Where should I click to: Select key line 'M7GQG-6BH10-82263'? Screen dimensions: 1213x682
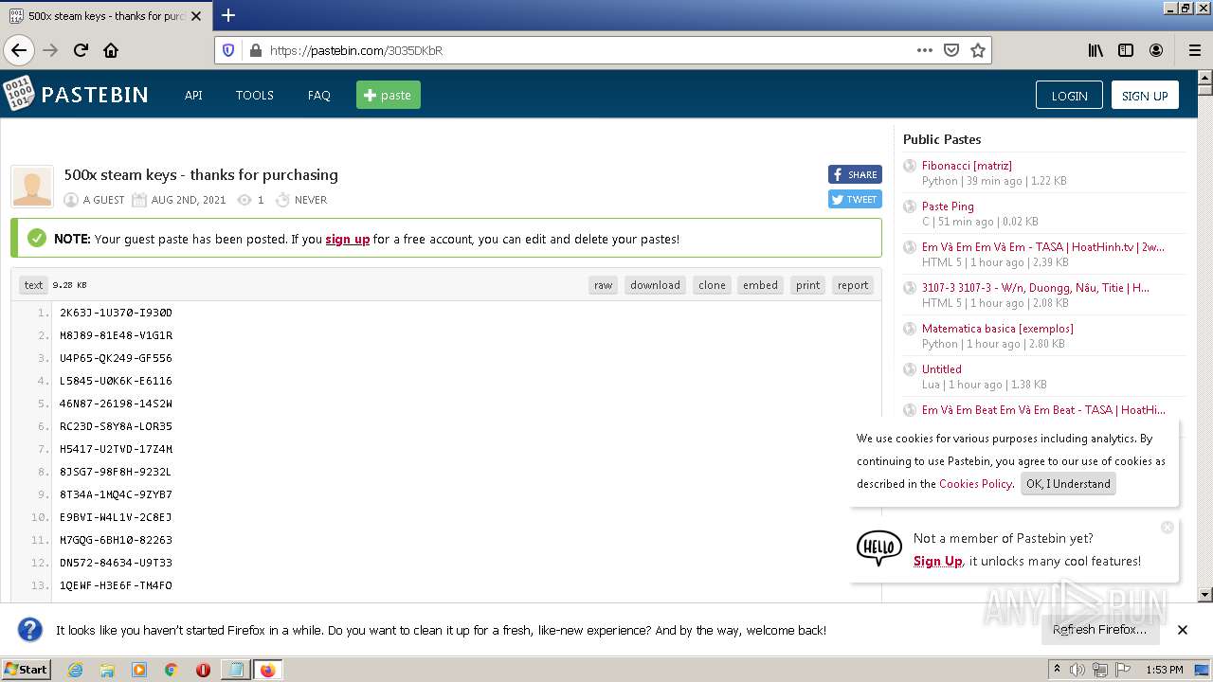(x=116, y=540)
